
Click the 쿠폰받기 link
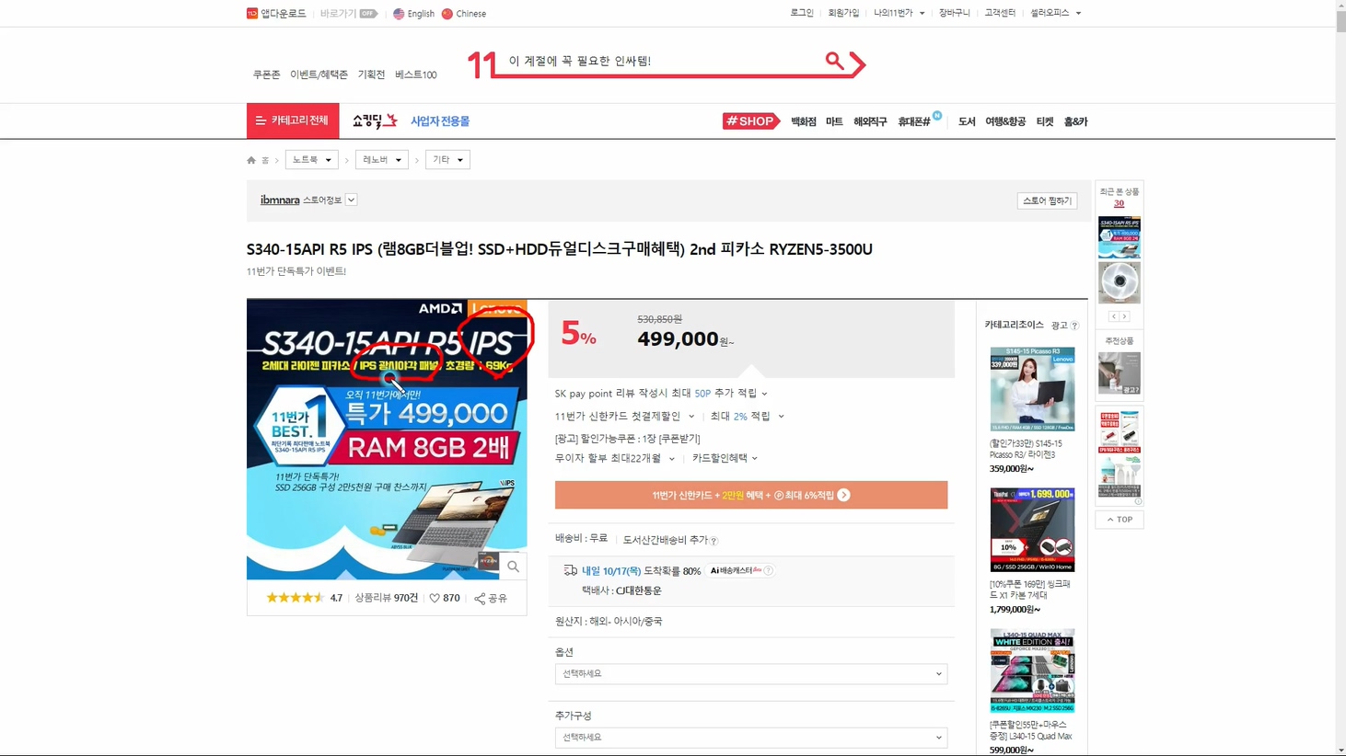[x=679, y=439]
